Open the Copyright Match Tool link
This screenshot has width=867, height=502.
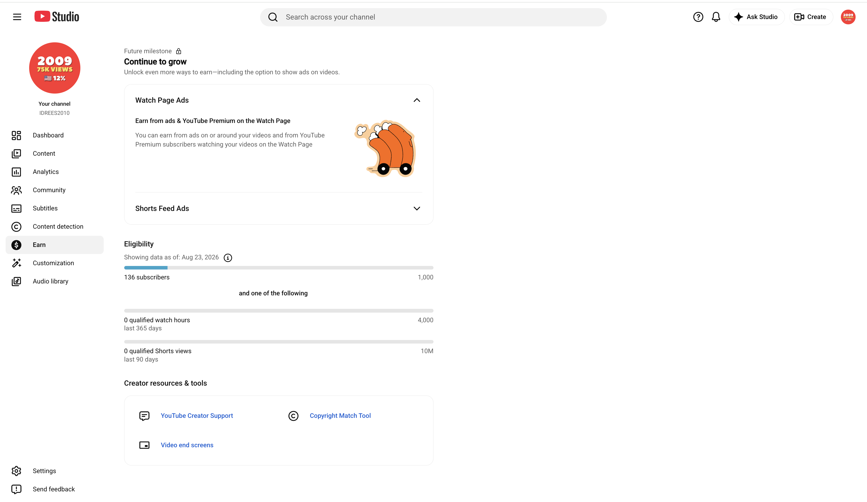coord(340,416)
